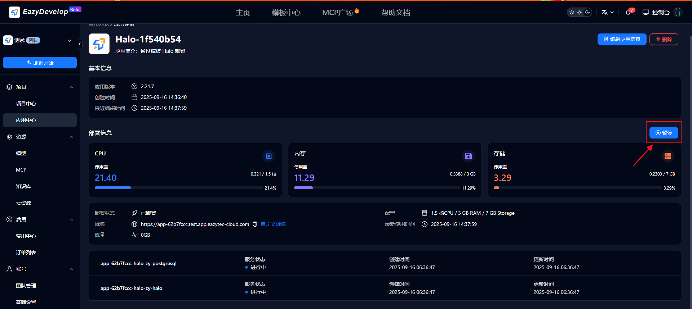Image resolution: width=692 pixels, height=309 pixels.
Task: Click the memory save-disk icon
Action: click(468, 156)
